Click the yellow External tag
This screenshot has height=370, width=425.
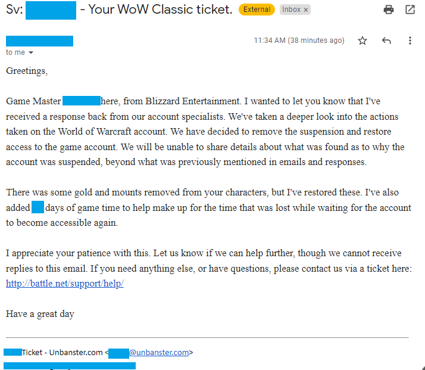click(x=257, y=10)
